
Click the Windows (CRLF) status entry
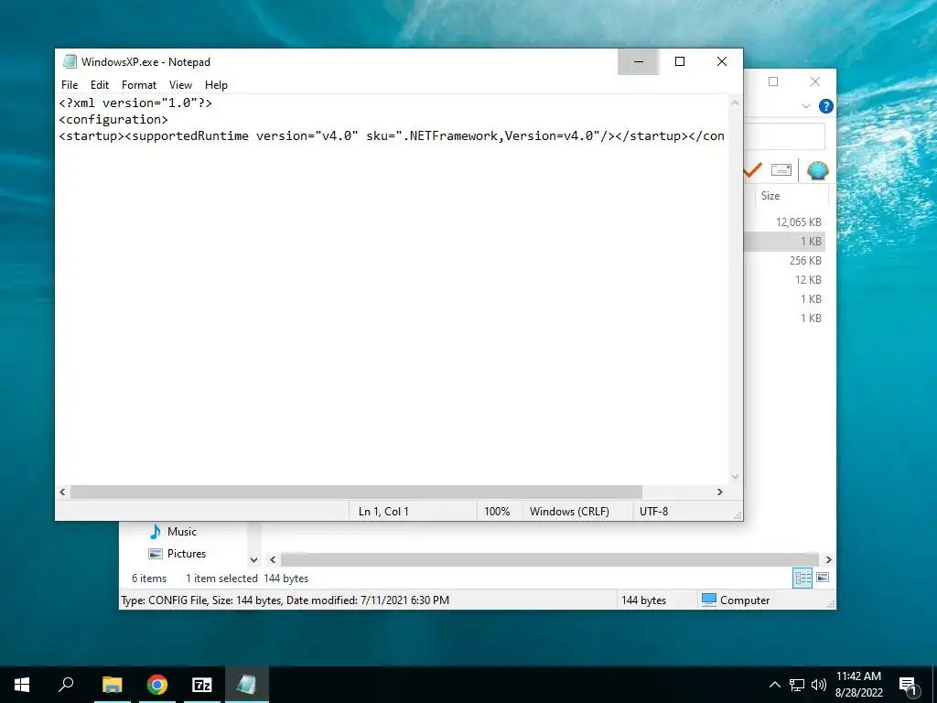point(569,511)
